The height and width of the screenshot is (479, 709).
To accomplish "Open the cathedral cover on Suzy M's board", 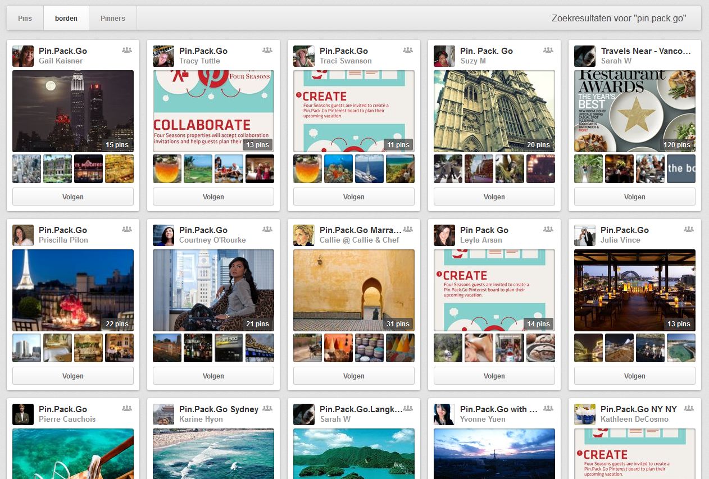I will pyautogui.click(x=494, y=111).
